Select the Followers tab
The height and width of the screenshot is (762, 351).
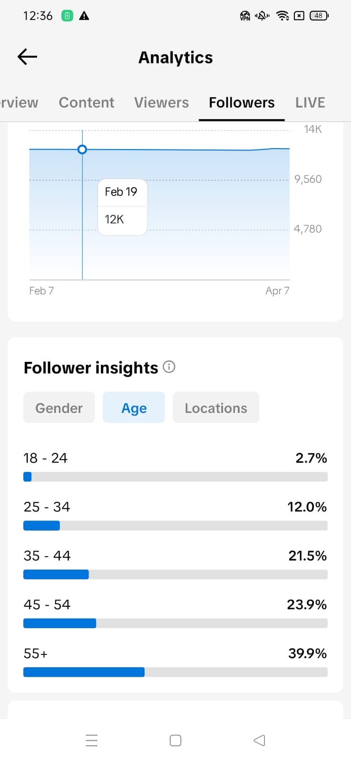[242, 102]
